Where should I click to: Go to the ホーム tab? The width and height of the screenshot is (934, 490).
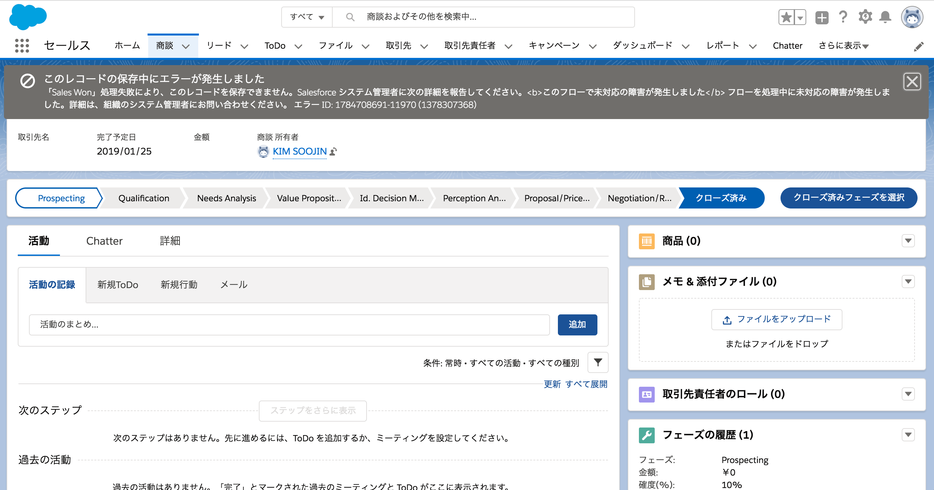click(127, 46)
